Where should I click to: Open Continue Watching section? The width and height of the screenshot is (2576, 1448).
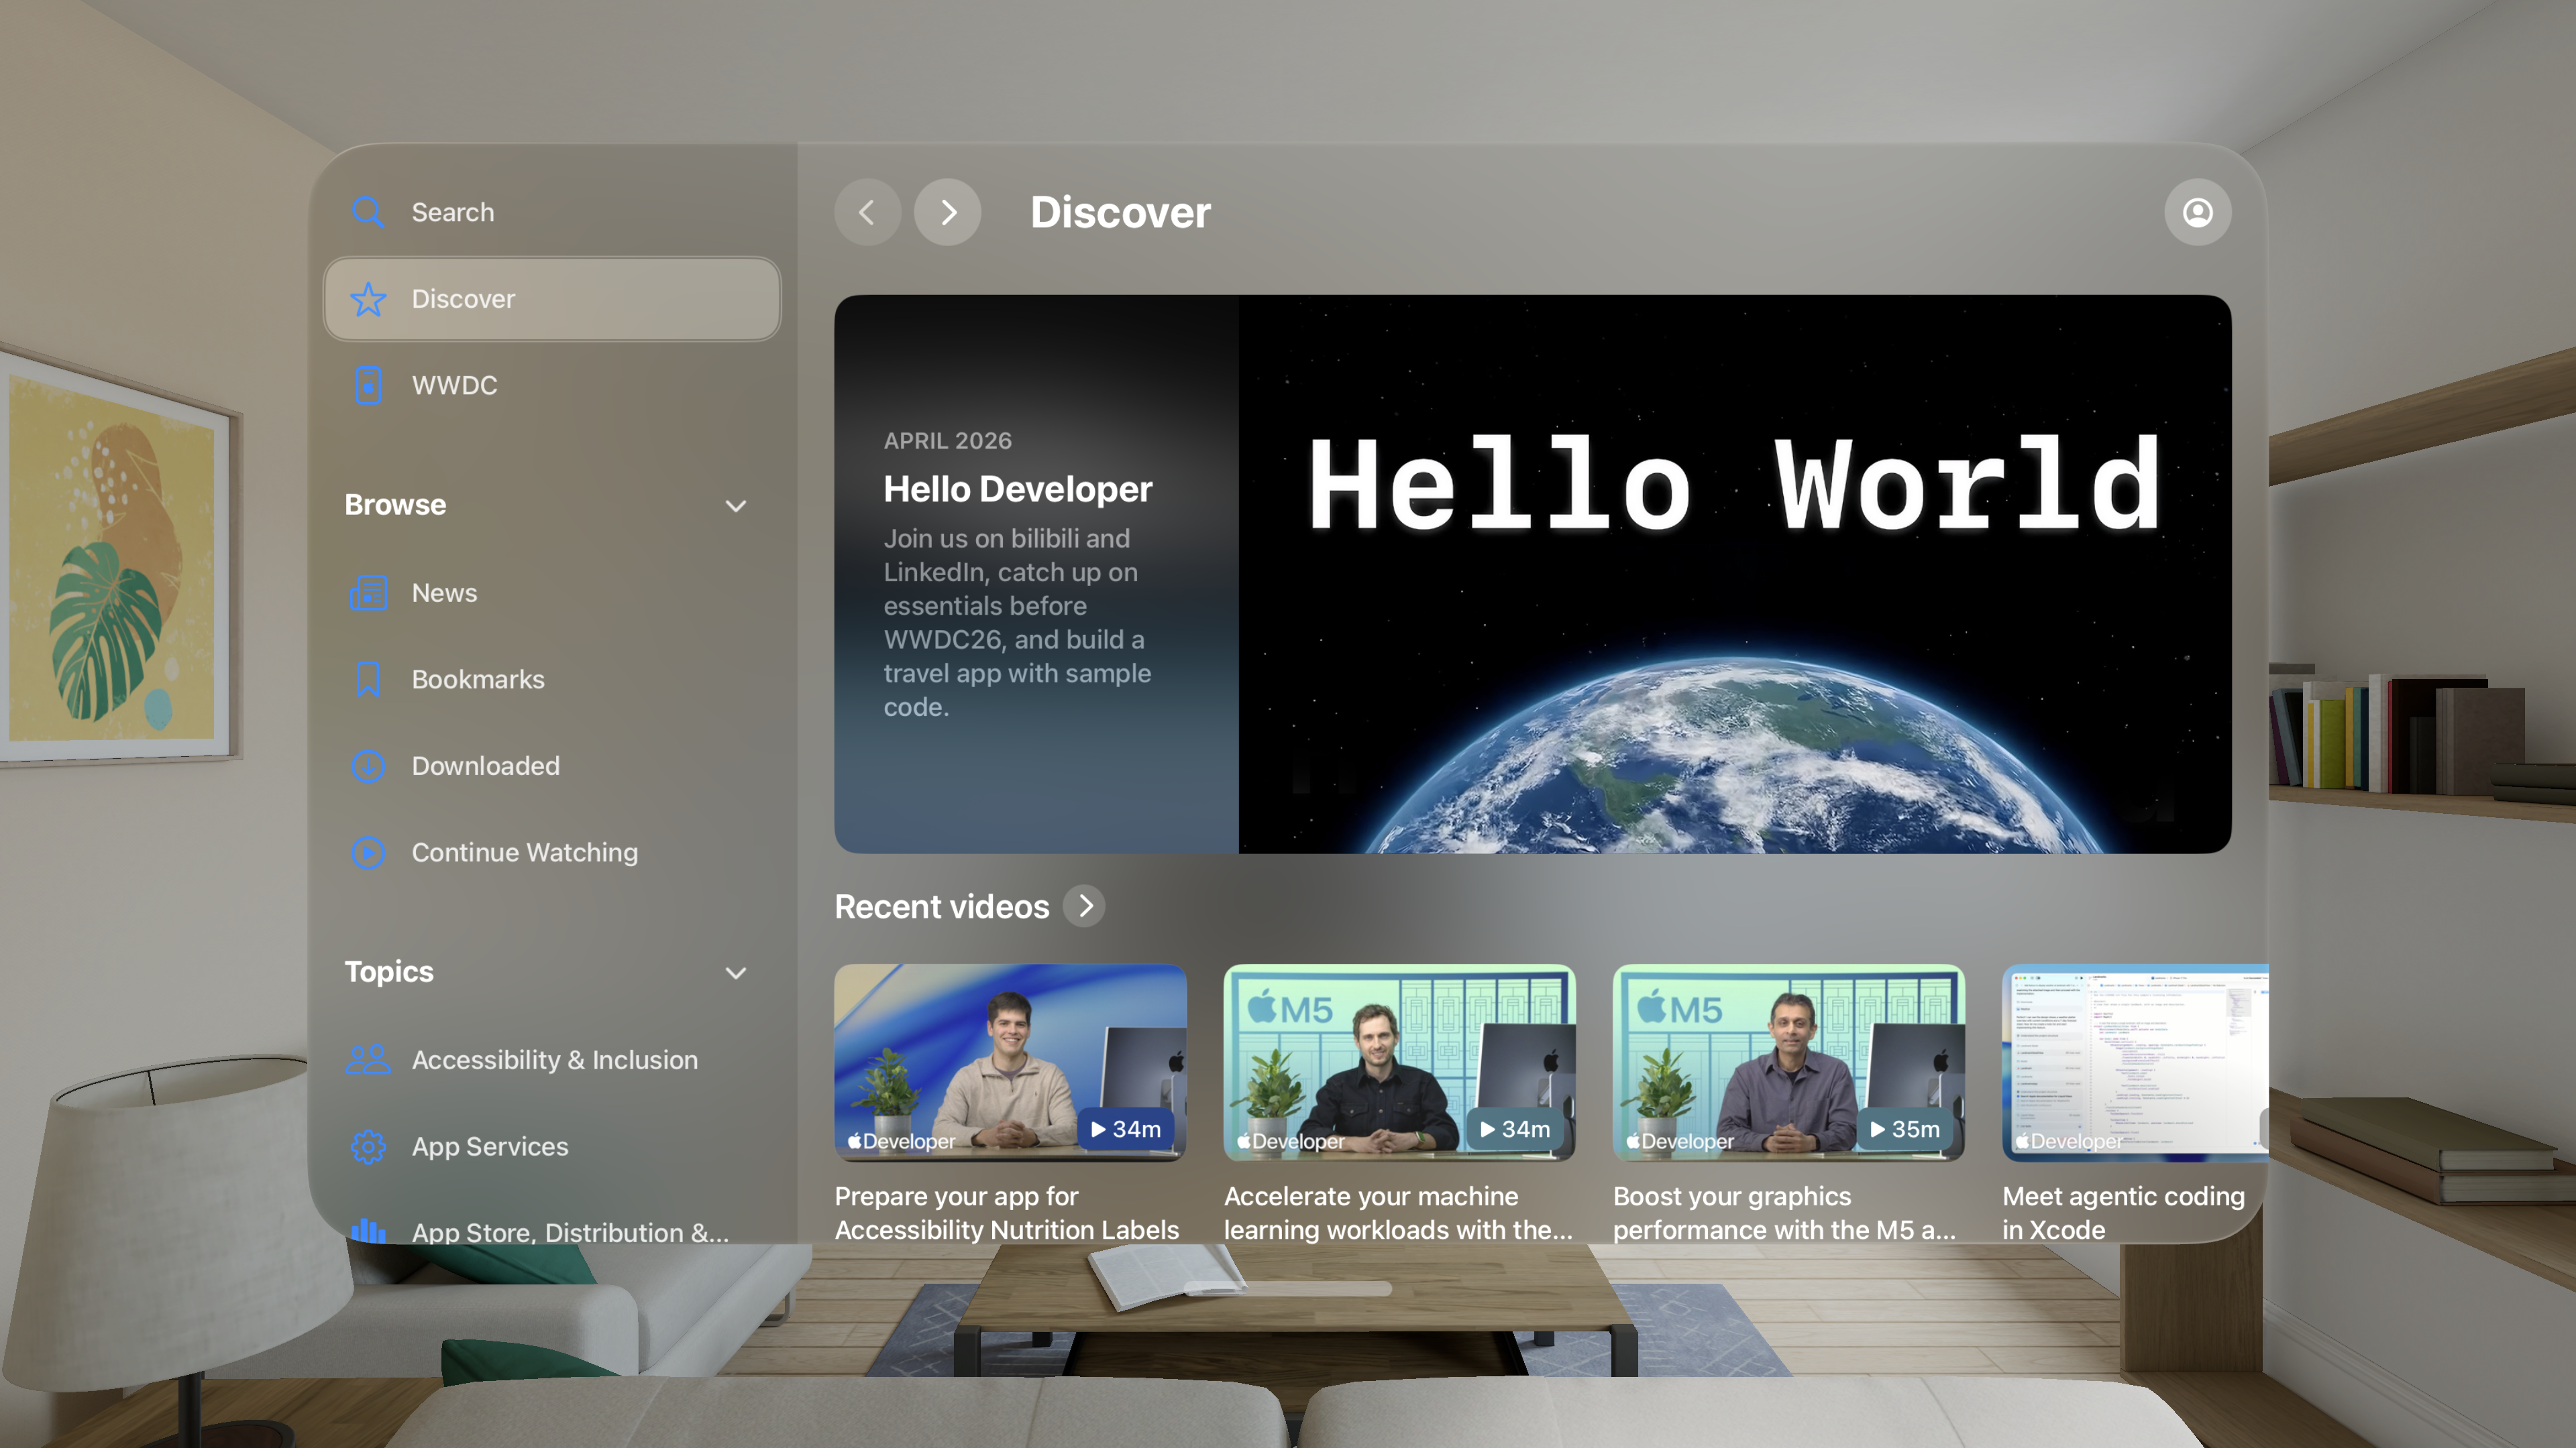tap(552, 853)
